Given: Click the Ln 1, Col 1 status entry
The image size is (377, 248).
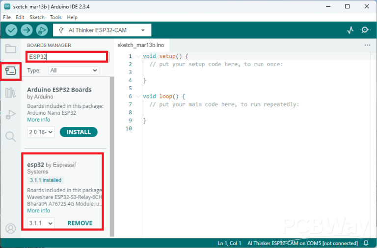Looking at the screenshot, I should point(229,243).
